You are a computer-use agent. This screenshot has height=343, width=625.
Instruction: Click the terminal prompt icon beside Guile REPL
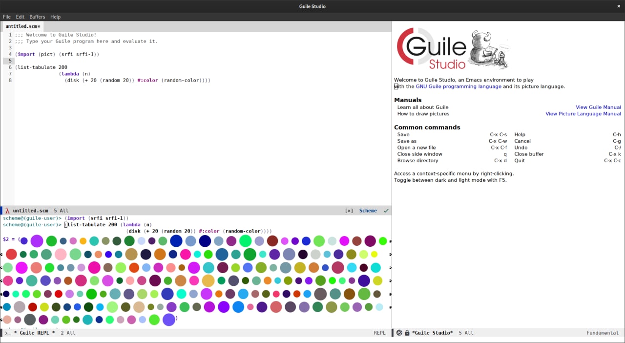click(8, 333)
